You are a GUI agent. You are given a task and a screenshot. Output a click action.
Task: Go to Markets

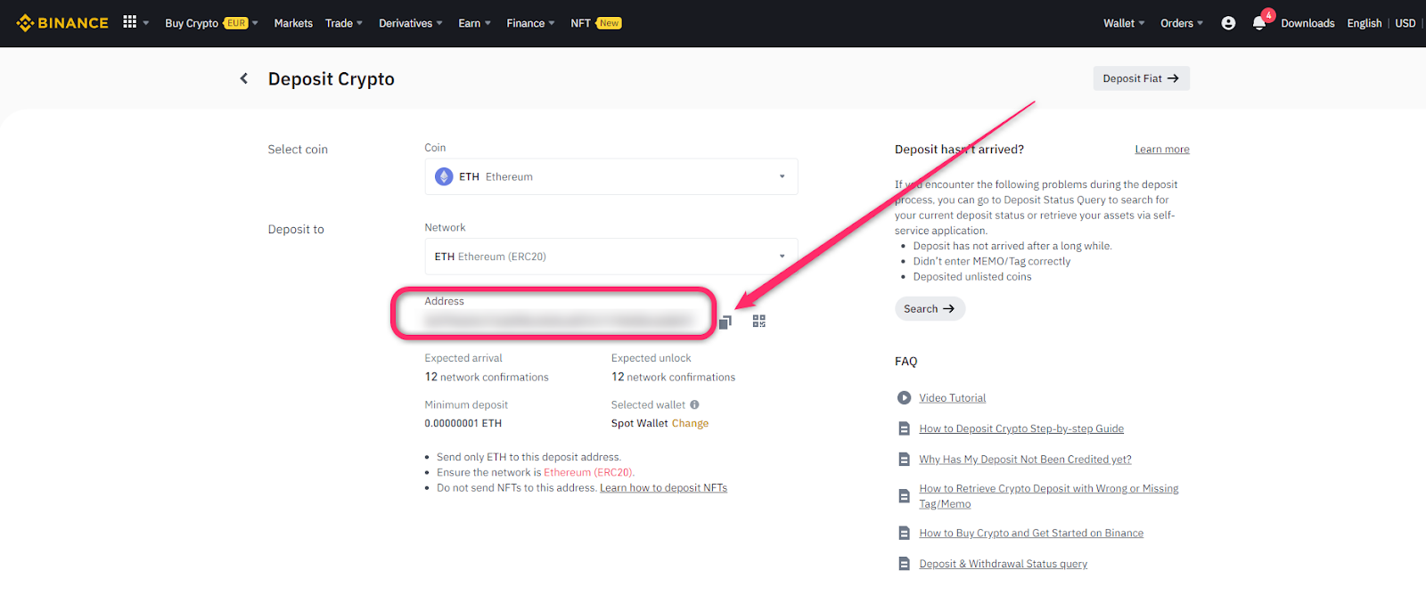click(x=293, y=23)
